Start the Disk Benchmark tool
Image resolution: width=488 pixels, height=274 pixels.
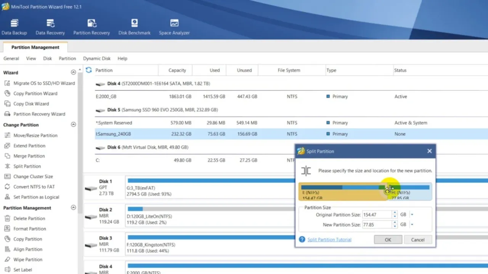(134, 27)
